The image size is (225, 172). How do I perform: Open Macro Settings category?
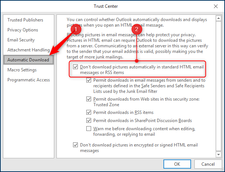pyautogui.click(x=22, y=70)
